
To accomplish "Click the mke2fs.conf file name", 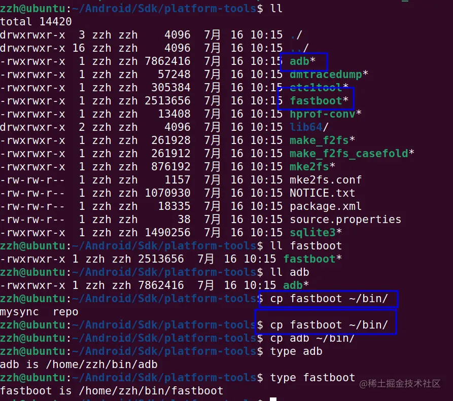I will [326, 180].
